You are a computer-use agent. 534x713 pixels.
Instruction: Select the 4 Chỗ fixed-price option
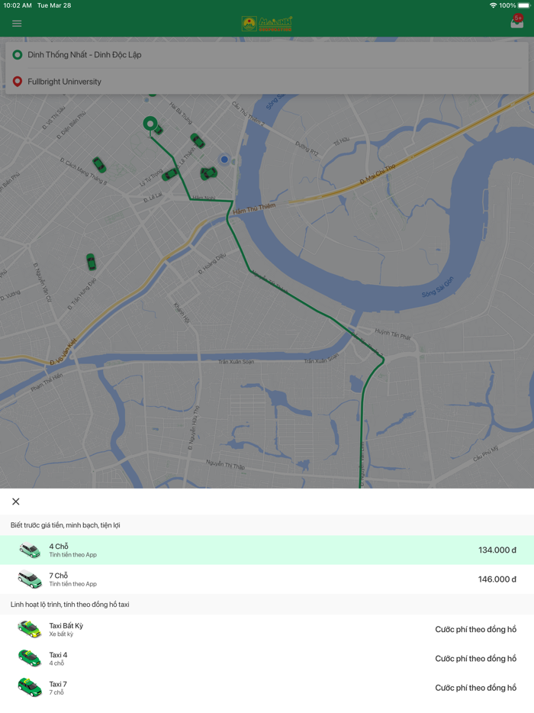pos(267,550)
